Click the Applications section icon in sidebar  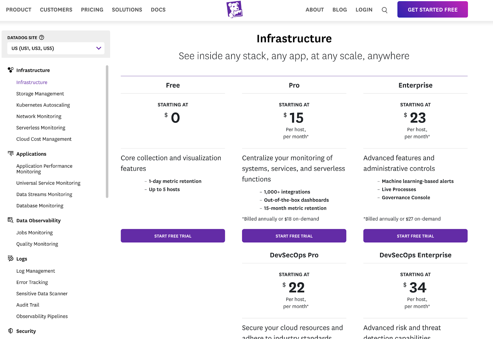click(x=10, y=154)
